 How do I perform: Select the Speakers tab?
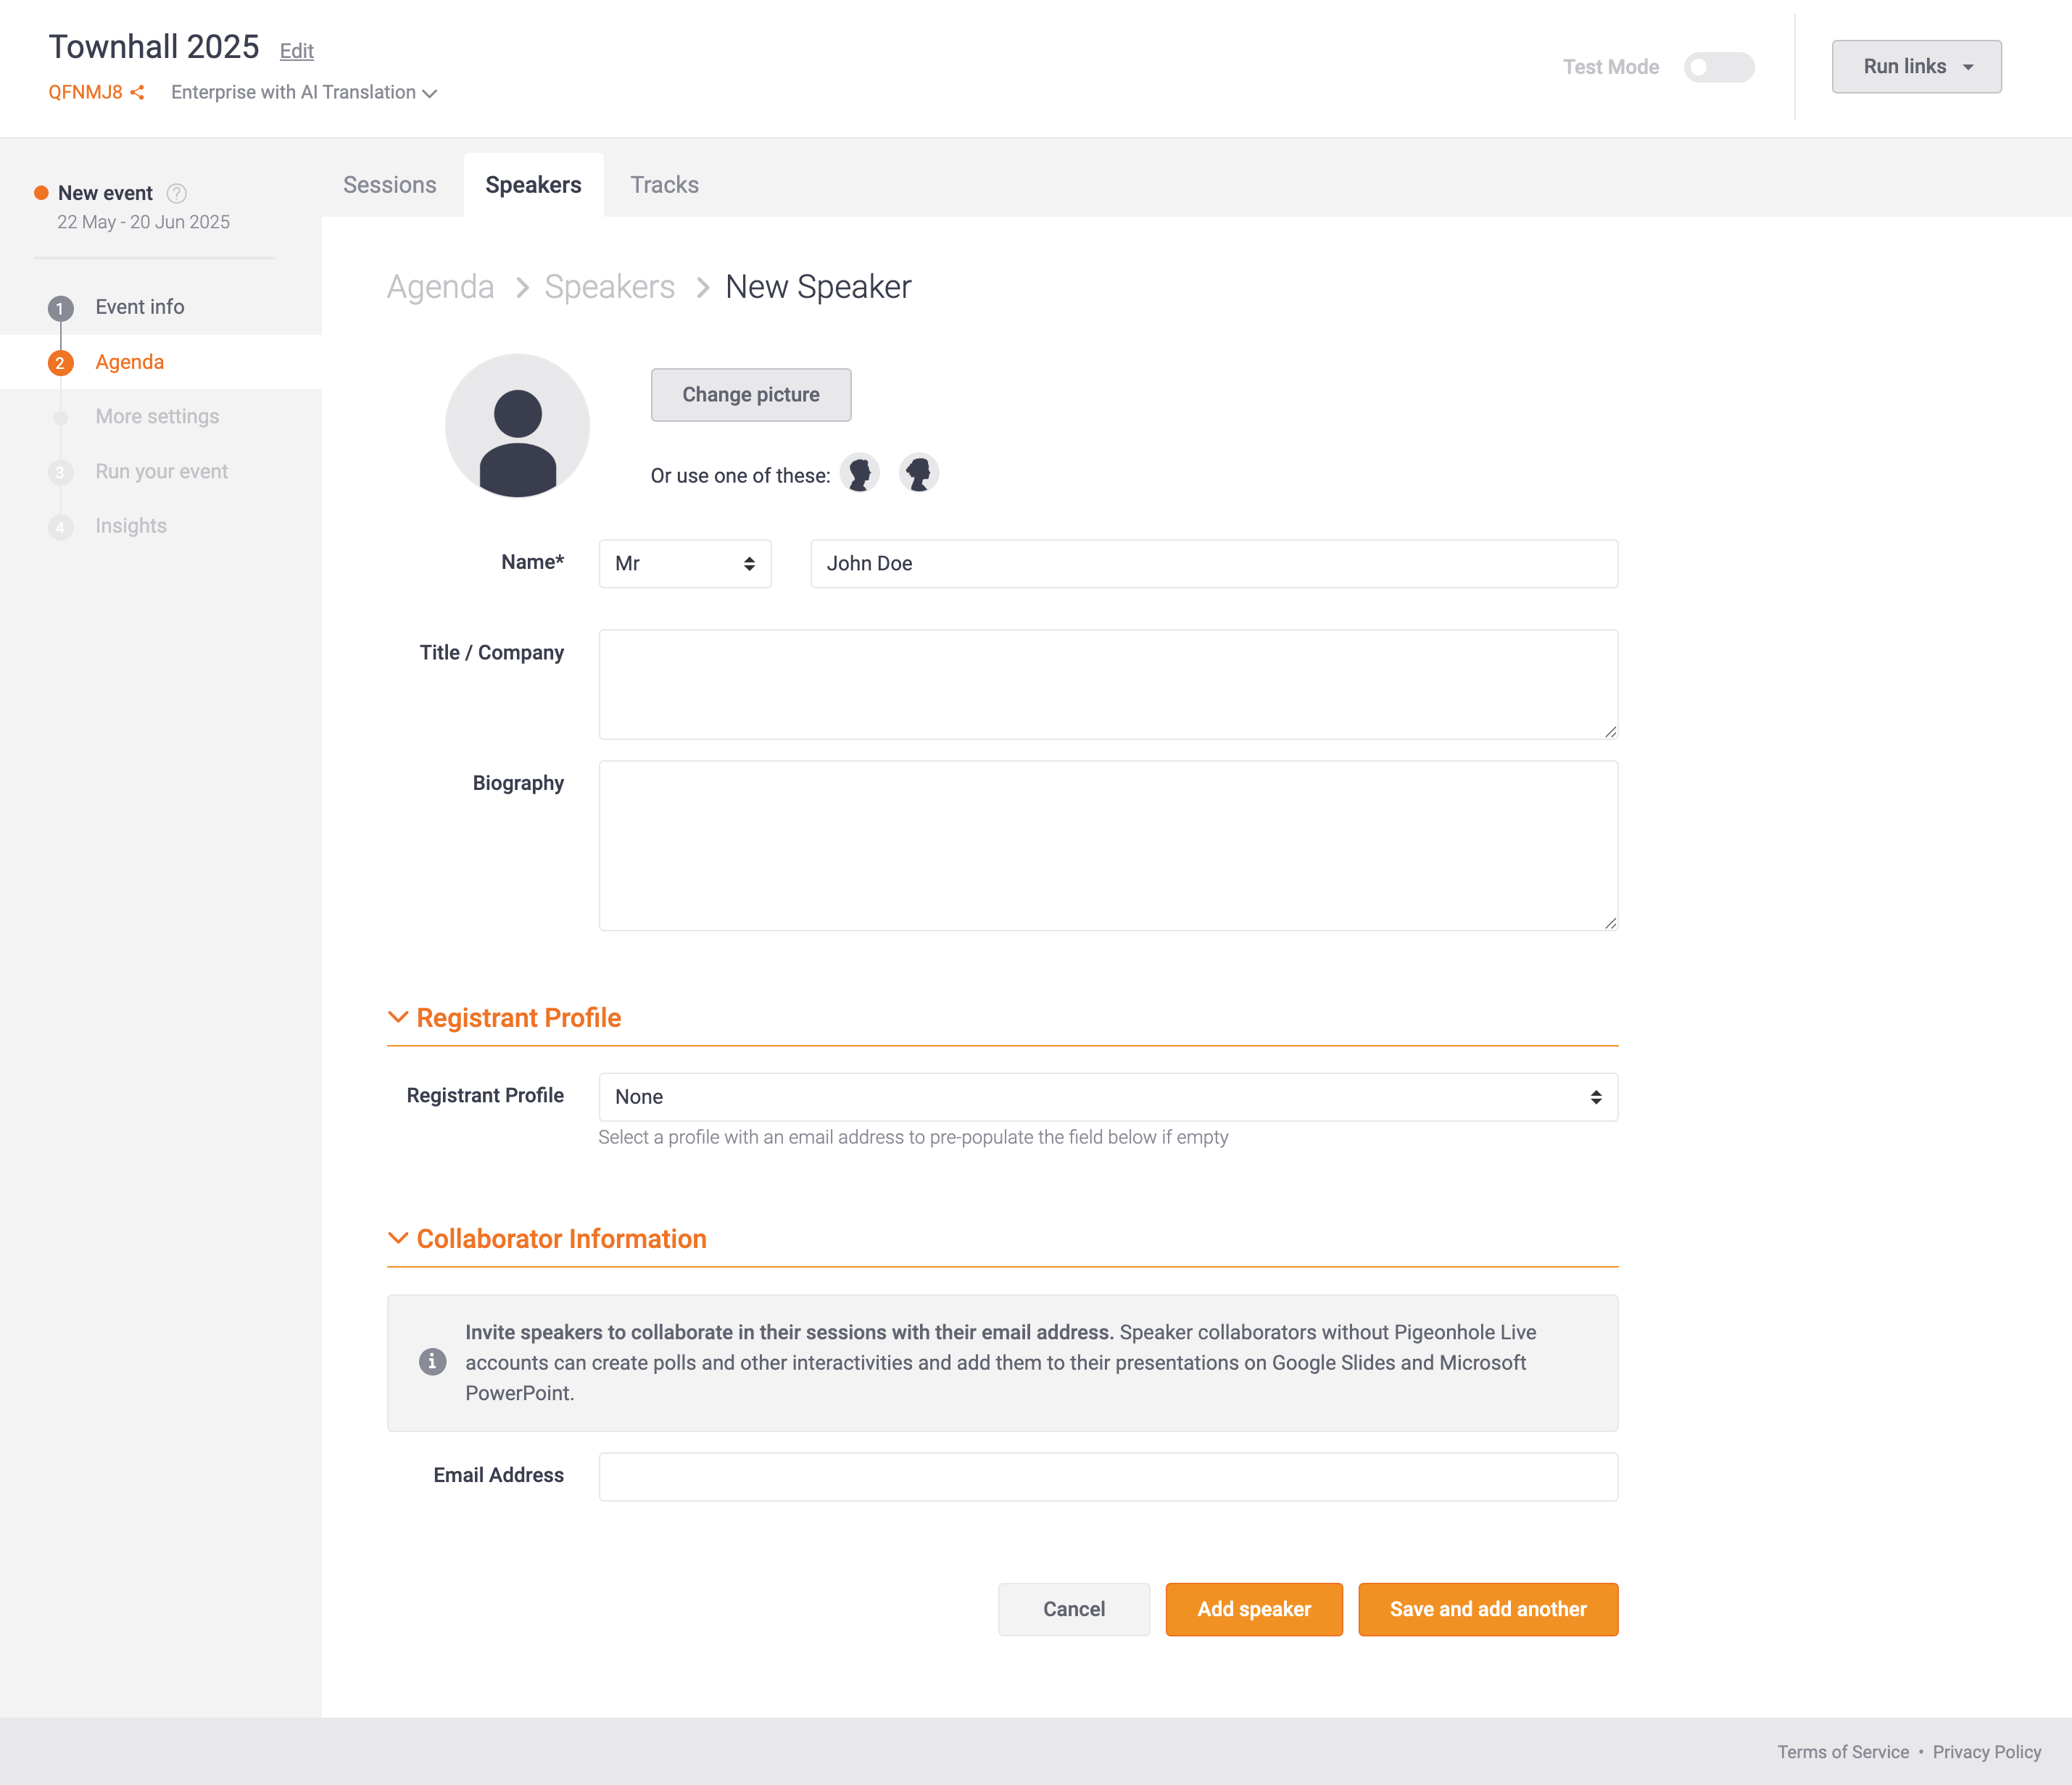533,185
